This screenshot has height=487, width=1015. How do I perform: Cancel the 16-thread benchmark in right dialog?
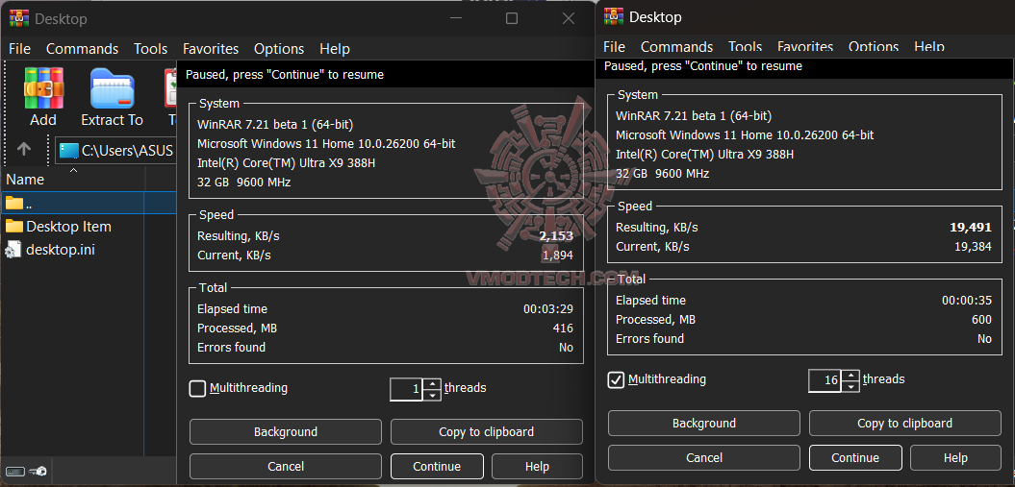click(703, 458)
